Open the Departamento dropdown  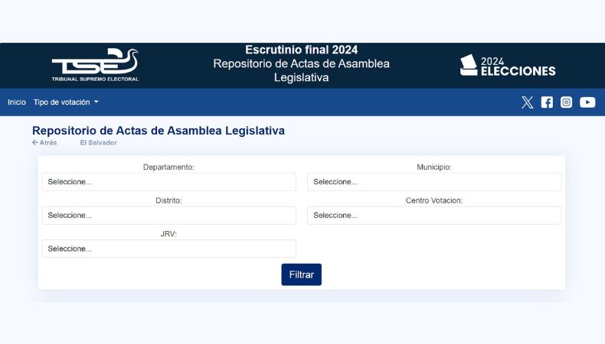coord(168,182)
